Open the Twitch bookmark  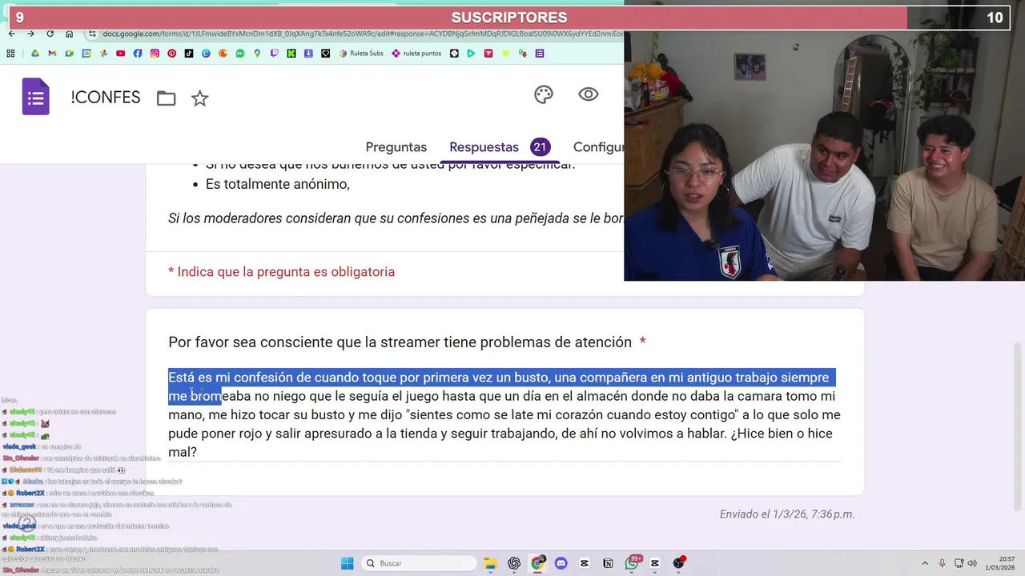pyautogui.click(x=275, y=54)
